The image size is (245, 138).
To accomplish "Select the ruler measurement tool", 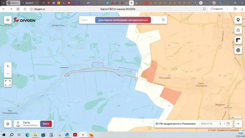I will click(x=238, y=40).
